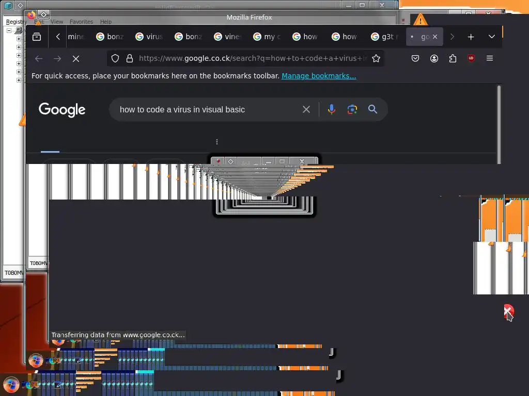
Task: Open the uBlock Origin extension popup
Action: 471,58
